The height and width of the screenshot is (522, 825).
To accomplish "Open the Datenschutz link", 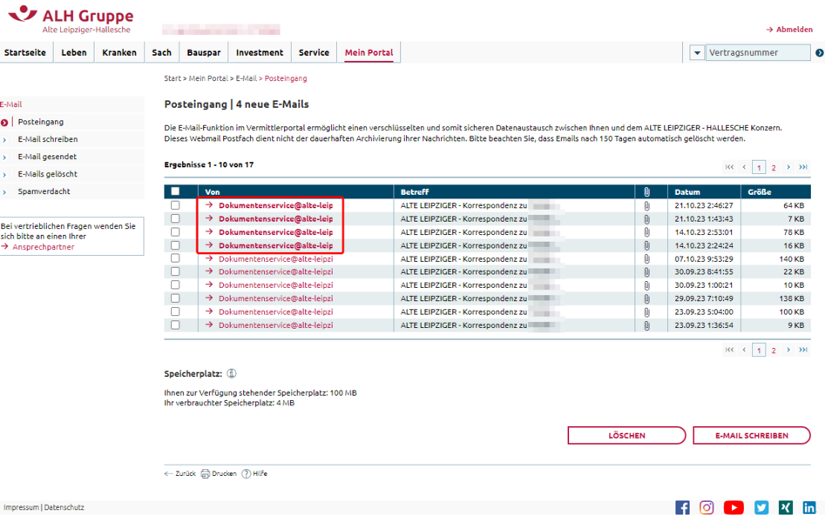I will click(x=64, y=507).
